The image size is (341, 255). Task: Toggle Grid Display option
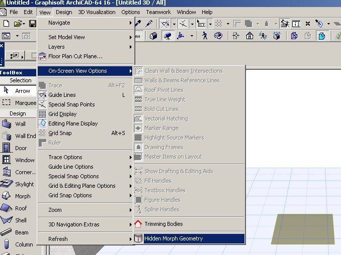pyautogui.click(x=86, y=114)
